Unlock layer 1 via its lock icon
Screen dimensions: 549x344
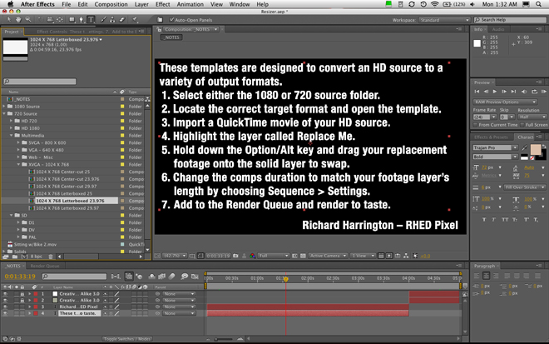[x=22, y=294]
